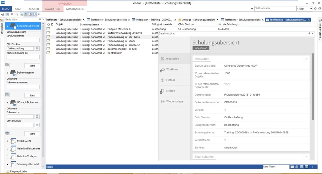Click the trash icon in the status bar
This screenshot has width=322, height=174.
[x=297, y=167]
